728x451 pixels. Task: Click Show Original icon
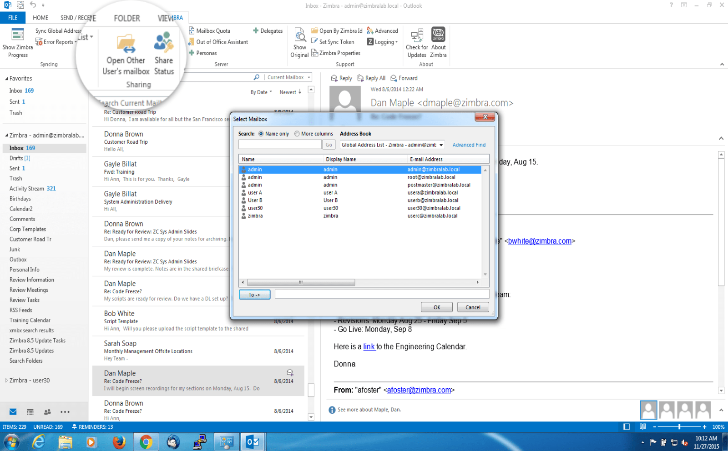[x=300, y=35]
